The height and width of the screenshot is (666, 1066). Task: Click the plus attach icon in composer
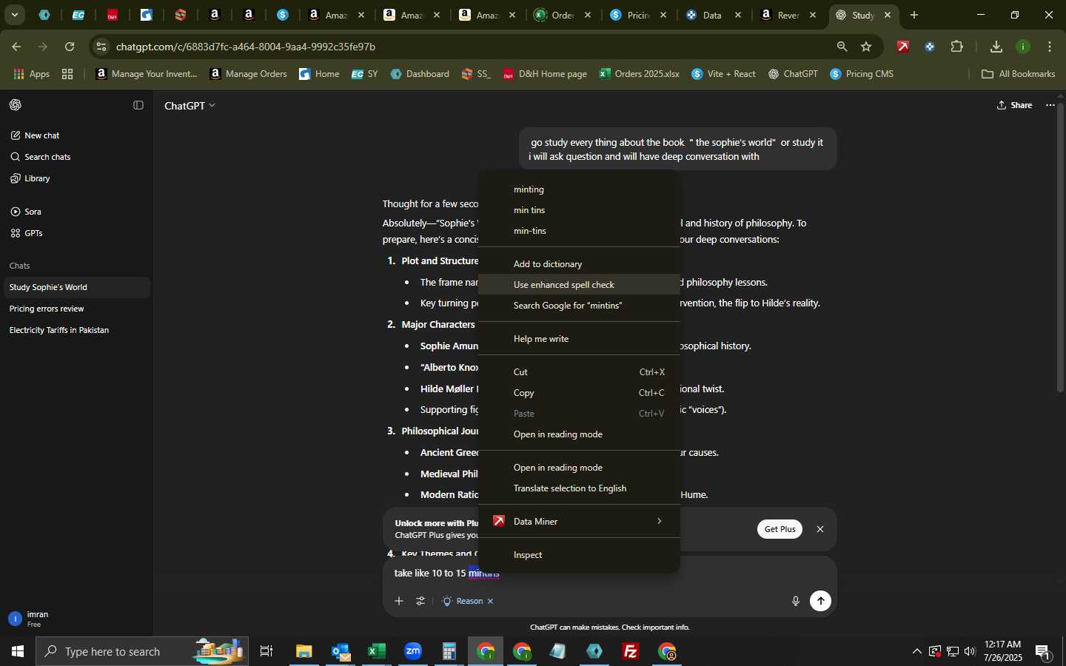click(399, 601)
